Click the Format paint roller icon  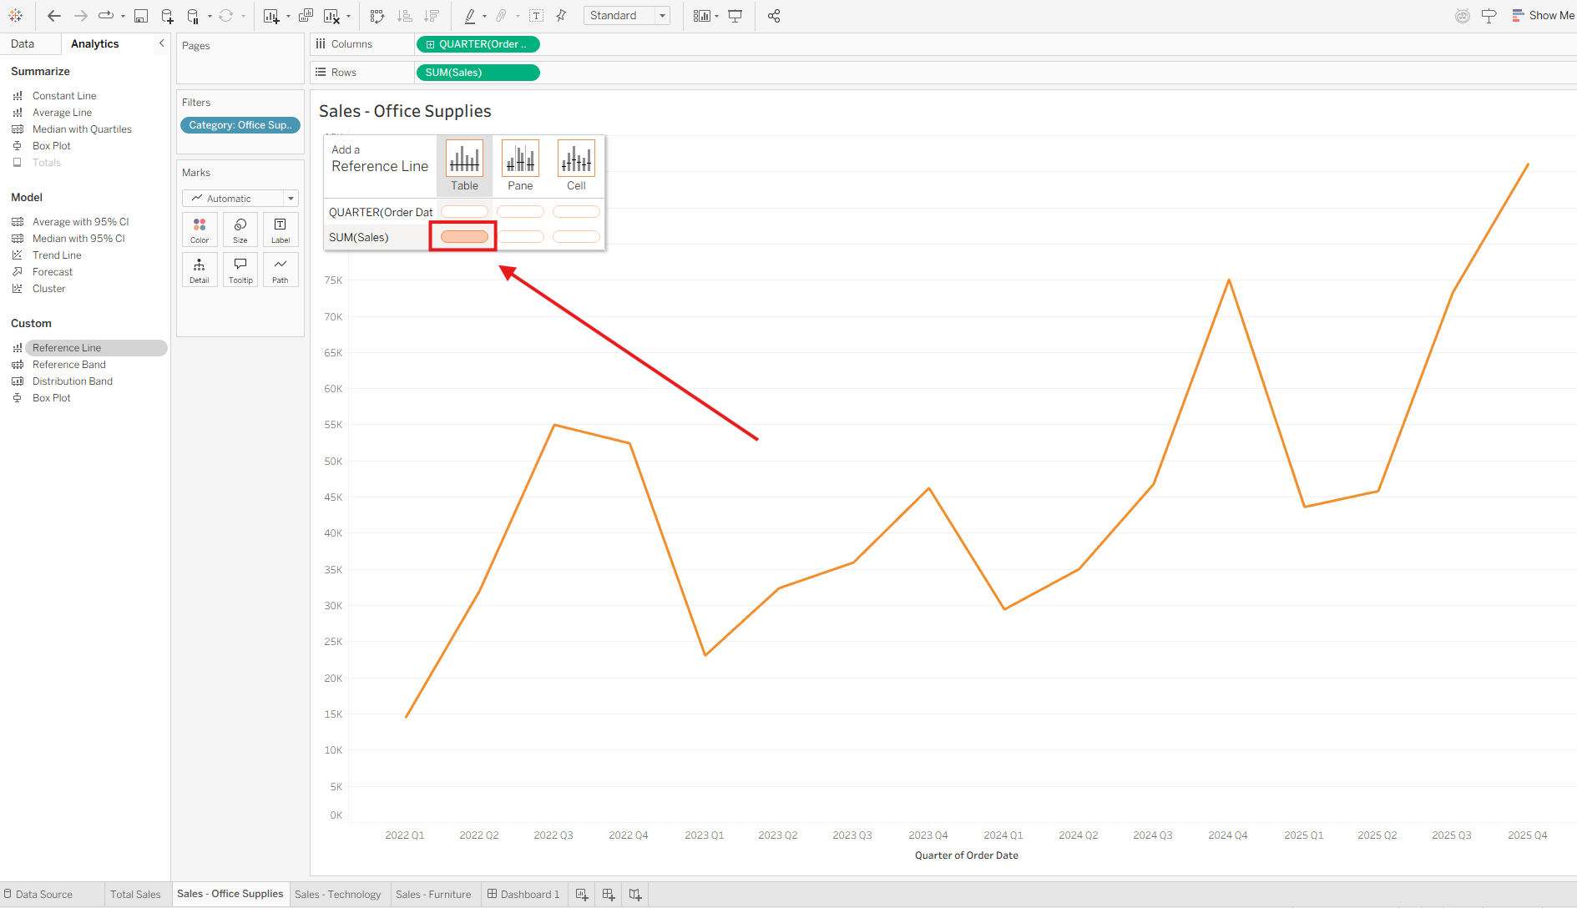pos(1489,16)
